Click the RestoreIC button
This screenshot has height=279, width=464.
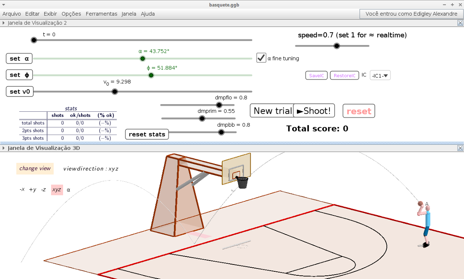(x=344, y=76)
